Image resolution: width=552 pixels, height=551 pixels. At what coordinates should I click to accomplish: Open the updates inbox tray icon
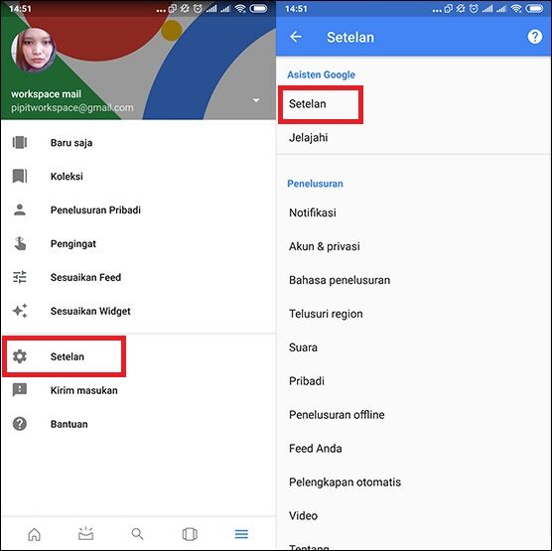point(85,533)
